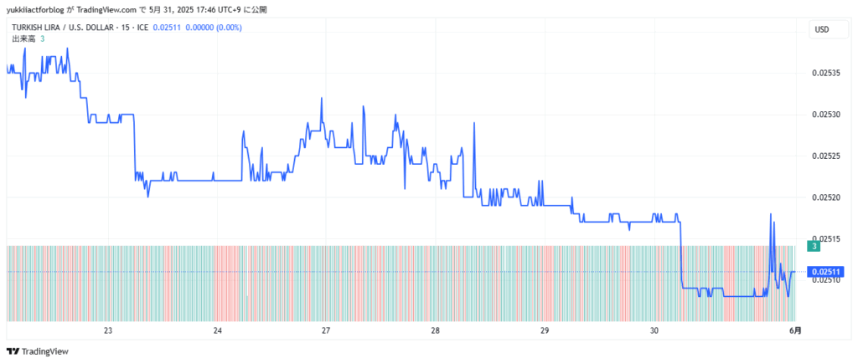The width and height of the screenshot is (858, 363).
Task: Click the 0.02530 price axis label
Action: coord(826,115)
